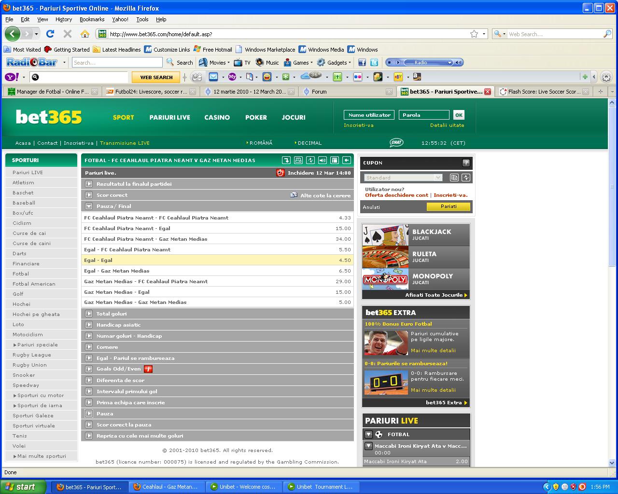Viewport: 618px width, 494px height.
Task: Click the Firefox Back arrow button
Action: 13,34
